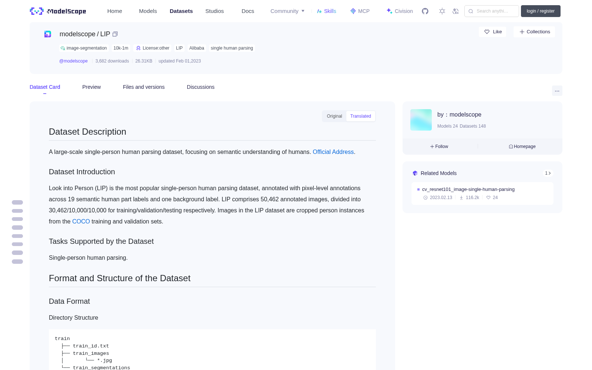The width and height of the screenshot is (592, 370).
Task: Click the LIP tag
Action: pos(179,48)
